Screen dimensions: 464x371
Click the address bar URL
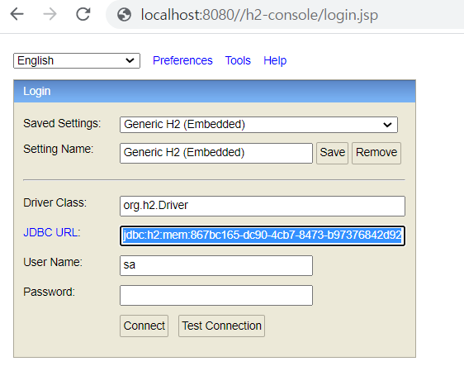[x=259, y=15]
